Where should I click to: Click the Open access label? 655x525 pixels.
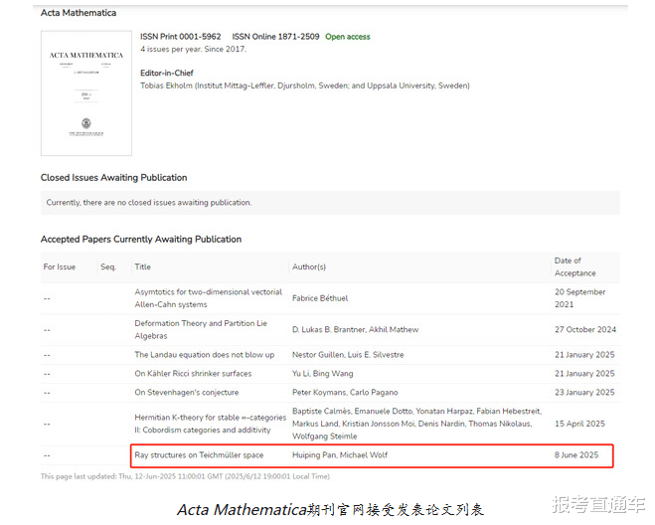348,37
